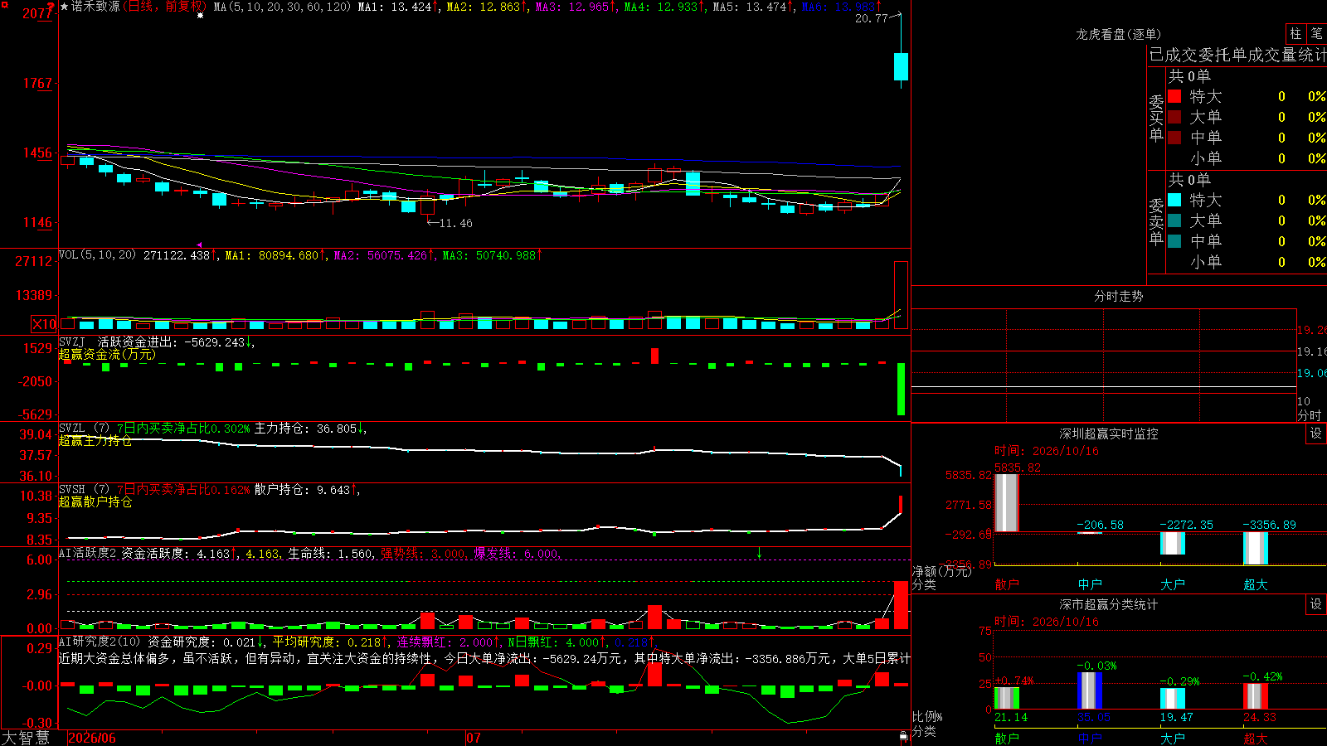Click the cyan 特大 sell-order color swatch
1327x746 pixels.
tap(1174, 200)
